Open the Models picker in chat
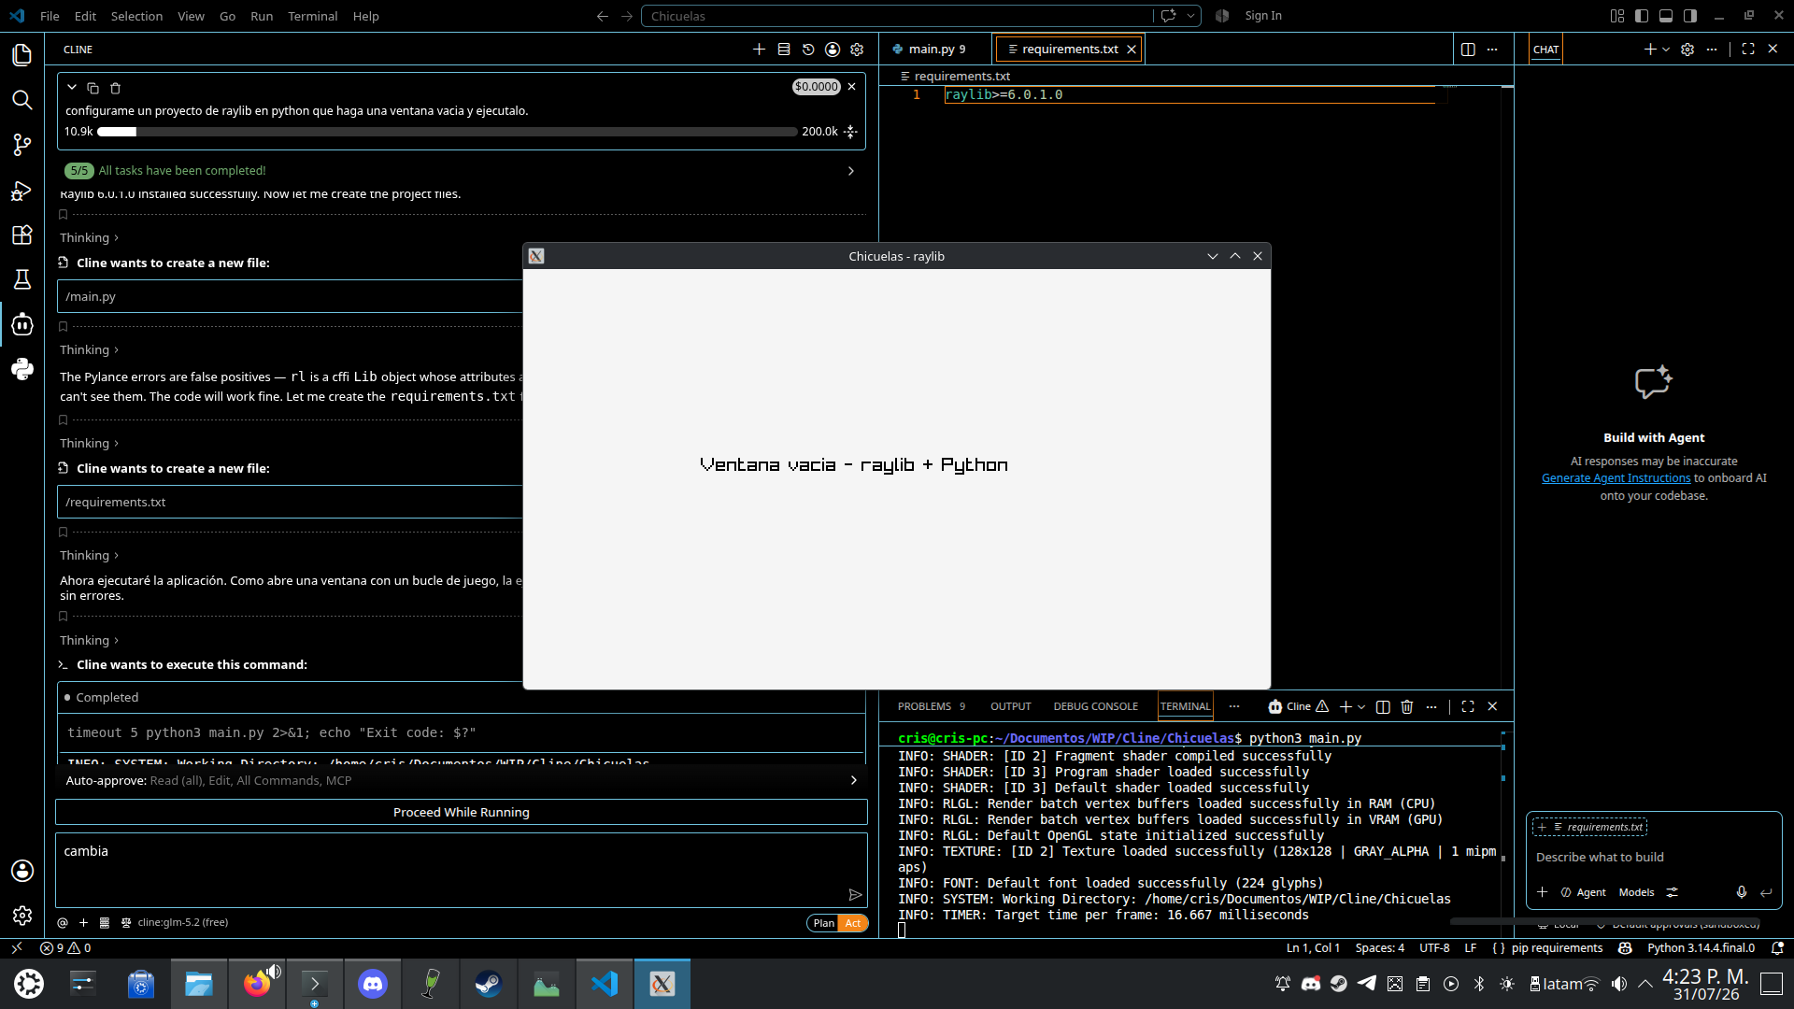 pyautogui.click(x=1636, y=893)
